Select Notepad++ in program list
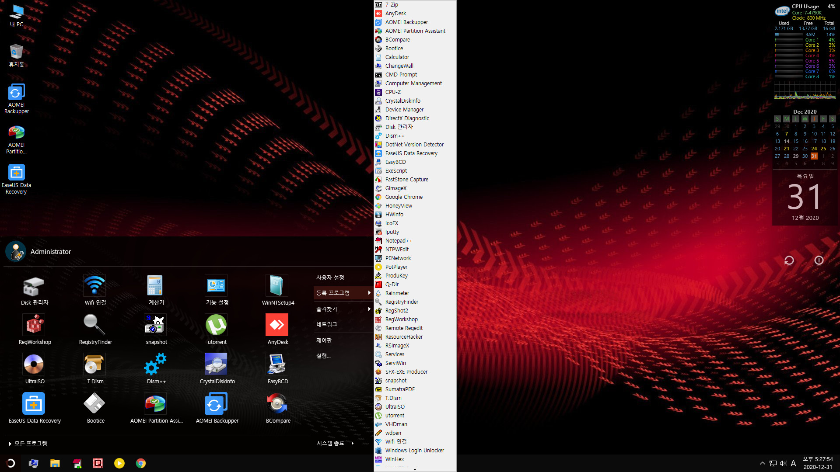The width and height of the screenshot is (840, 472). click(x=415, y=241)
